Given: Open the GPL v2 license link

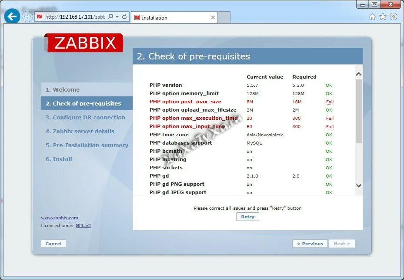Looking at the screenshot, I should click(x=83, y=225).
